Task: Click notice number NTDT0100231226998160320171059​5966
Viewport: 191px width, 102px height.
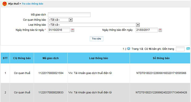Action: click(161, 73)
